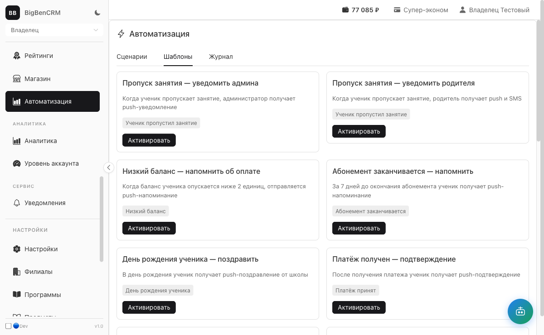The width and height of the screenshot is (544, 335).
Task: Activate the Низкий баланс reminder template
Action: click(x=149, y=228)
